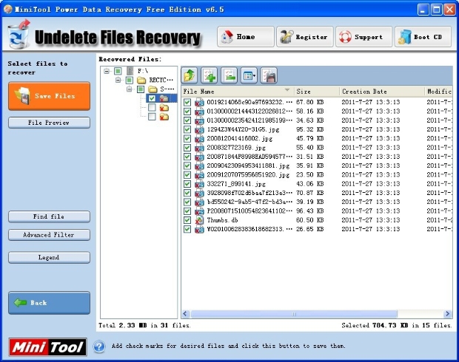Click the file icon of Y0201006283 file
The image size is (459, 362).
pos(199,229)
